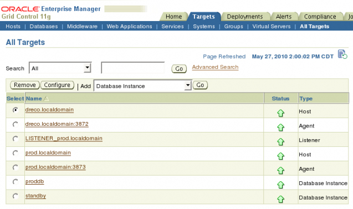Open the Search type dropdown showing All
Image resolution: width=353 pixels, height=209 pixels.
(60, 68)
